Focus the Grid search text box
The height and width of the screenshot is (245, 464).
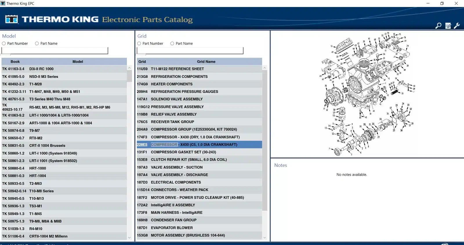[190, 51]
